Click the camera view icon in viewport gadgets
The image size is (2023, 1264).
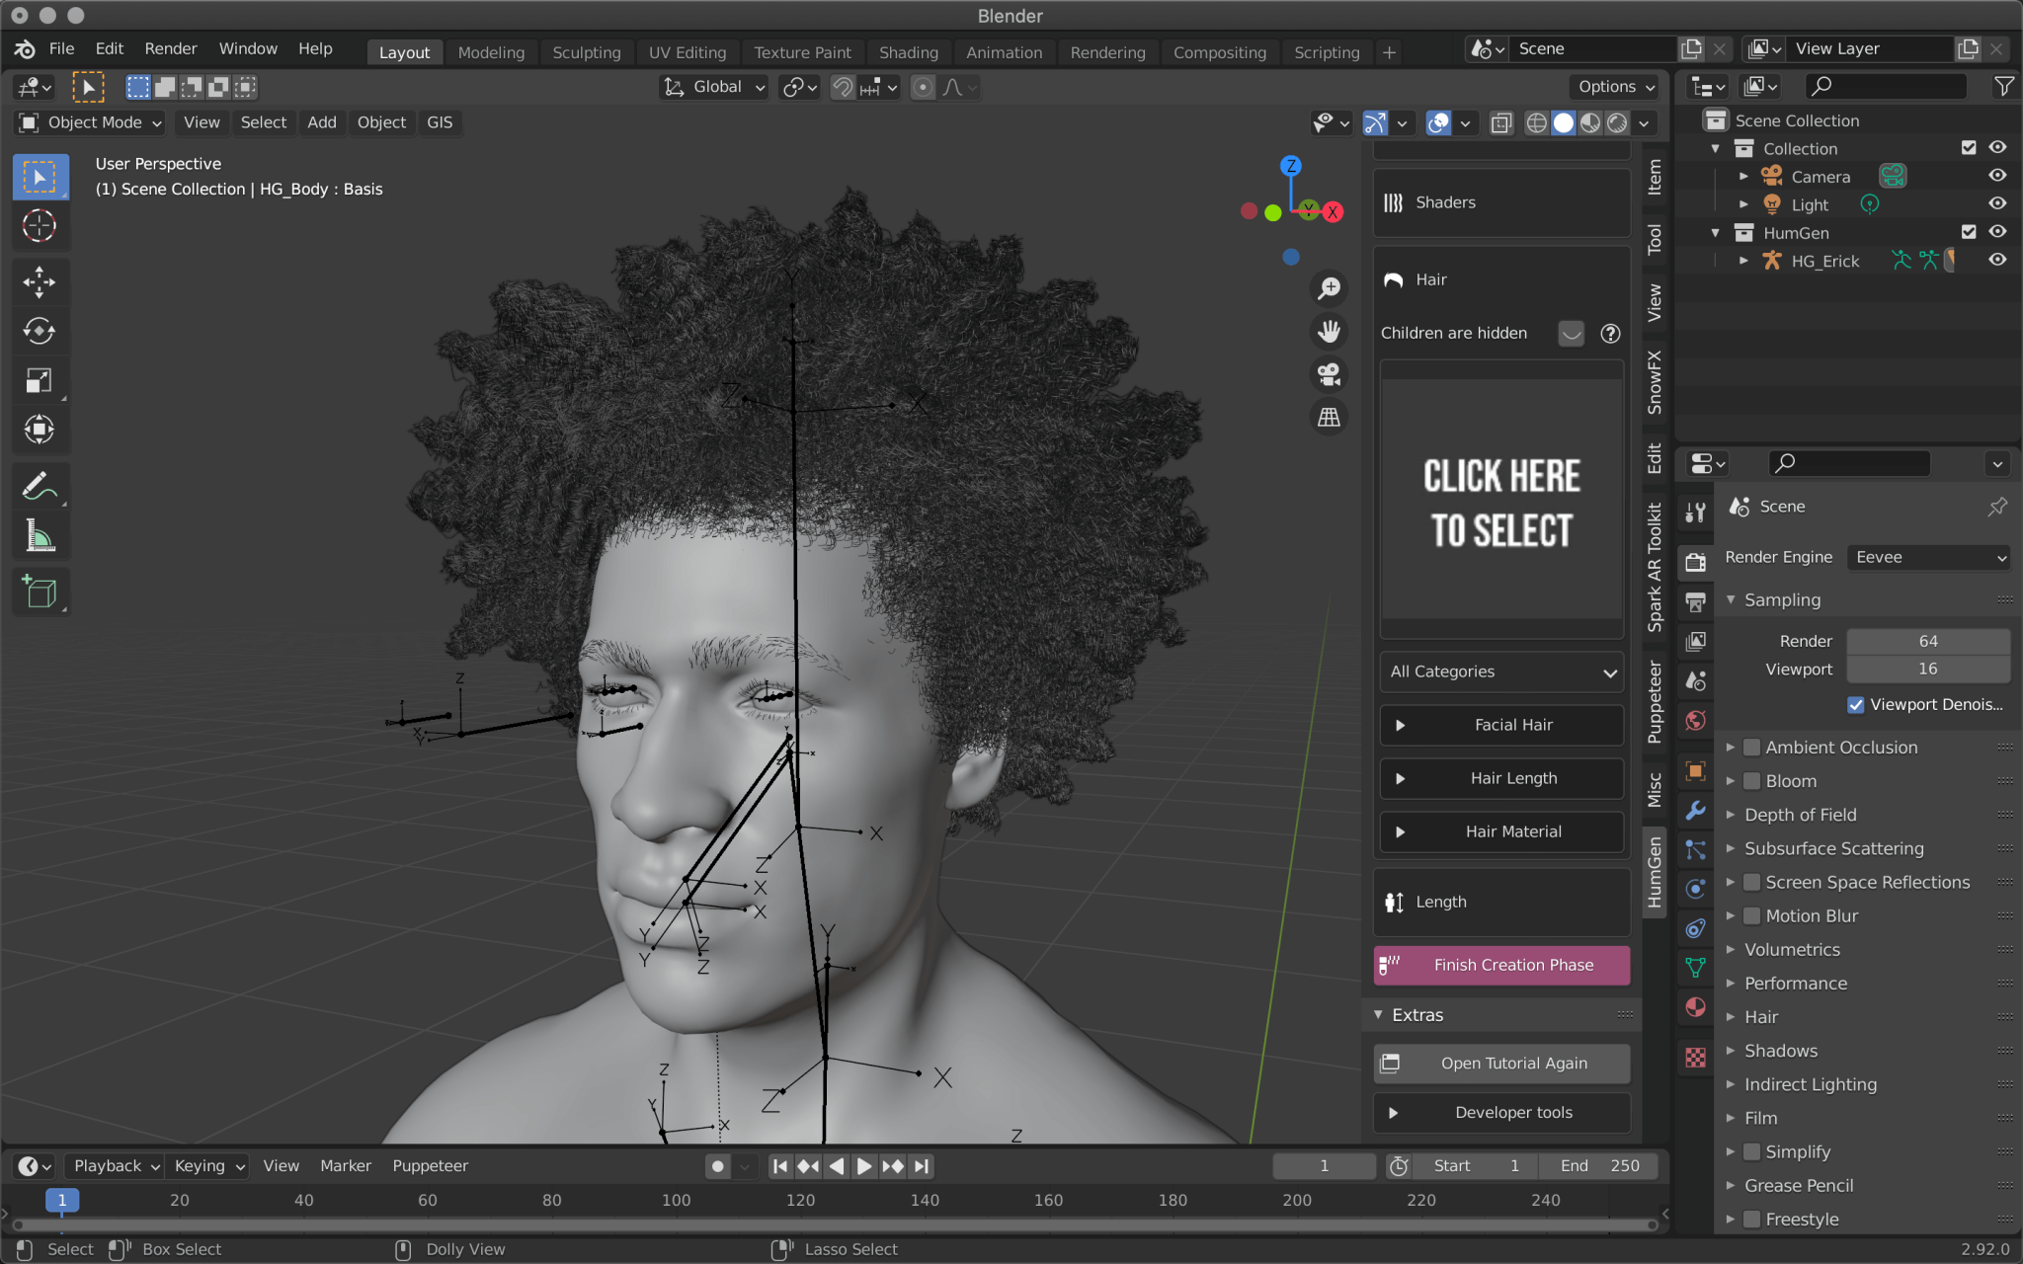[x=1329, y=374]
